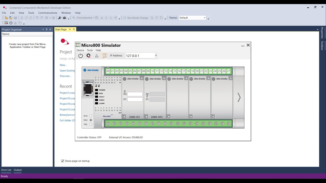The width and height of the screenshot is (326, 183).
Task: Click output terminal 00 on bottom strip
Action: pyautogui.click(x=108, y=124)
